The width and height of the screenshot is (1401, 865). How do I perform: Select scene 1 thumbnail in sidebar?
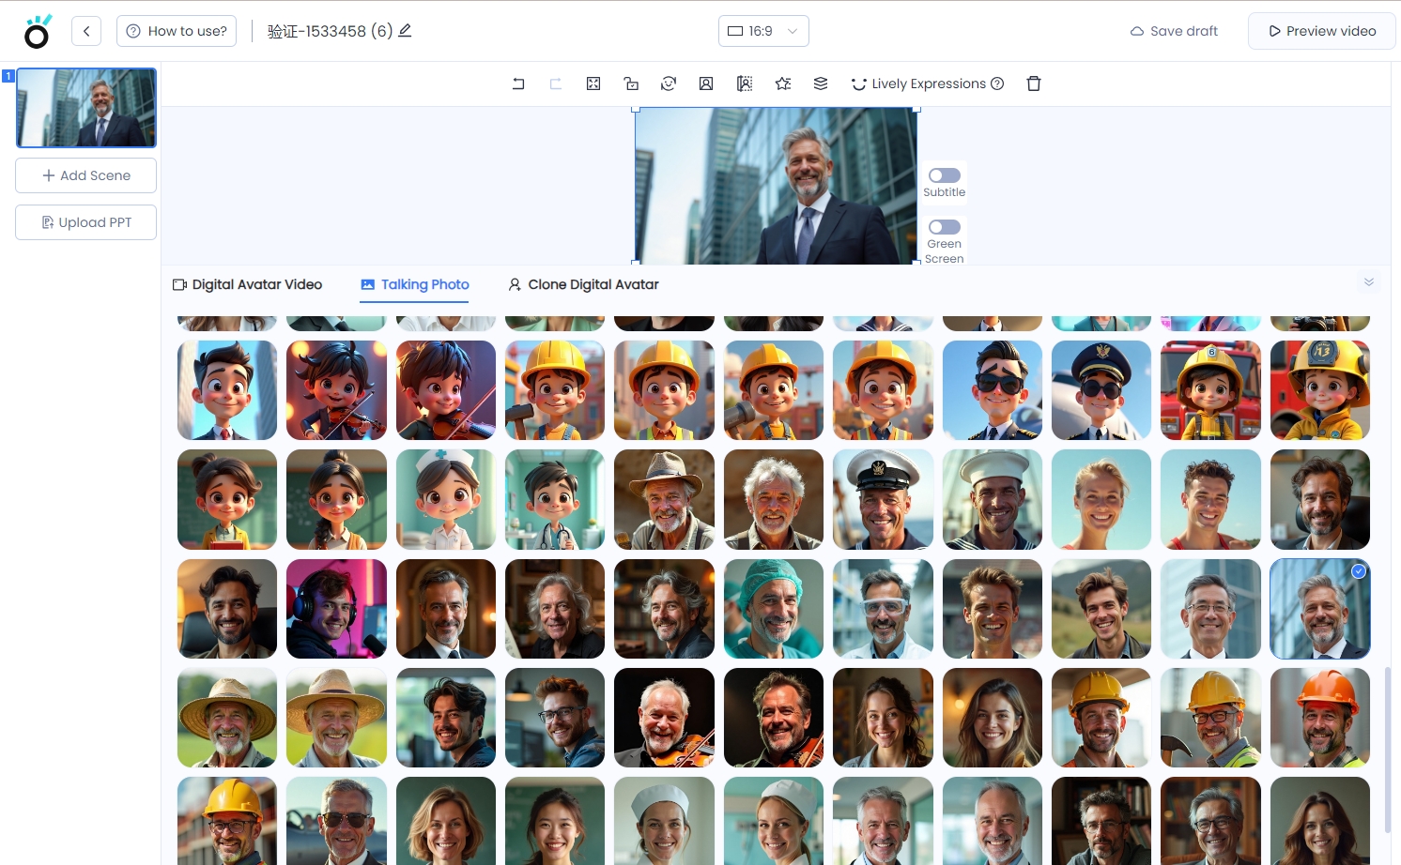pos(85,108)
